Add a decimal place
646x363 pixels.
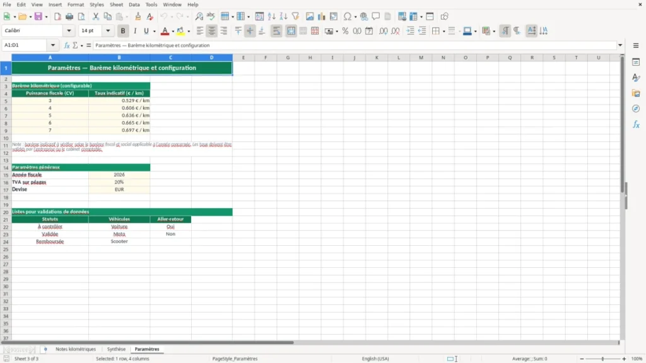383,31
